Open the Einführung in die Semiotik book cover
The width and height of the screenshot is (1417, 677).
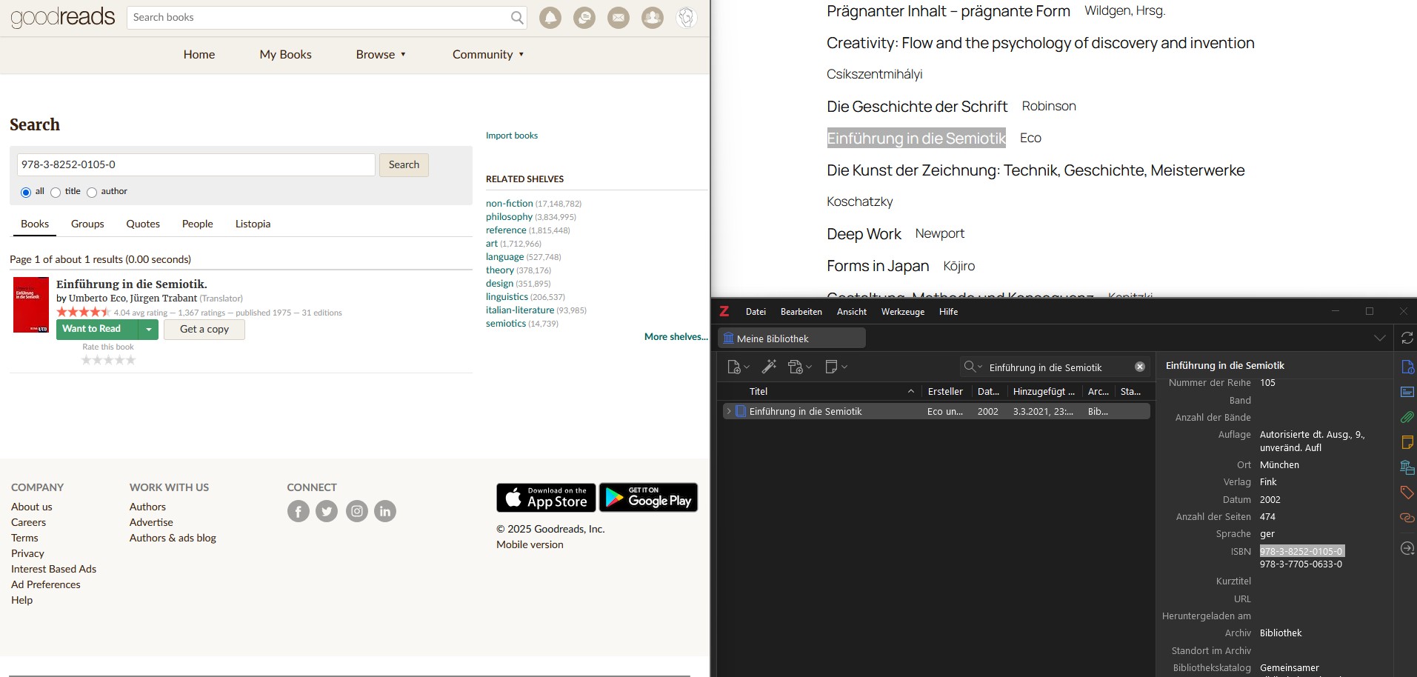pyautogui.click(x=31, y=305)
